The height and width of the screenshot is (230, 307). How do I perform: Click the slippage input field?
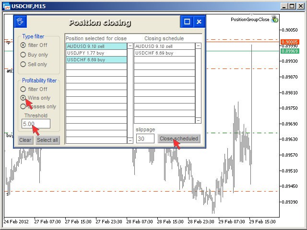pyautogui.click(x=145, y=139)
